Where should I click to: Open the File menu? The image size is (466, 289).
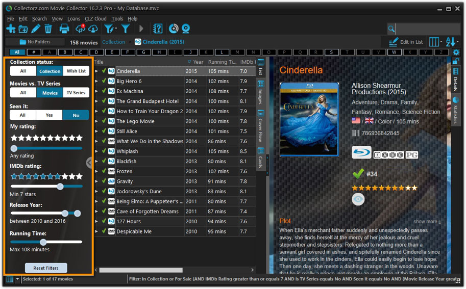tap(10, 19)
